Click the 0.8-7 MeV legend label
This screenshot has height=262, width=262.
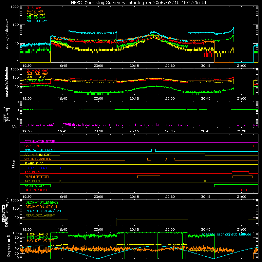(36, 77)
